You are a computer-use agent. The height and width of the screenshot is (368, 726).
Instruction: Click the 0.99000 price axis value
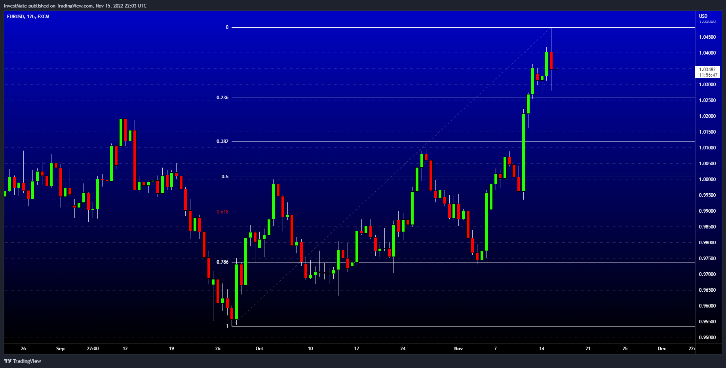coord(707,211)
